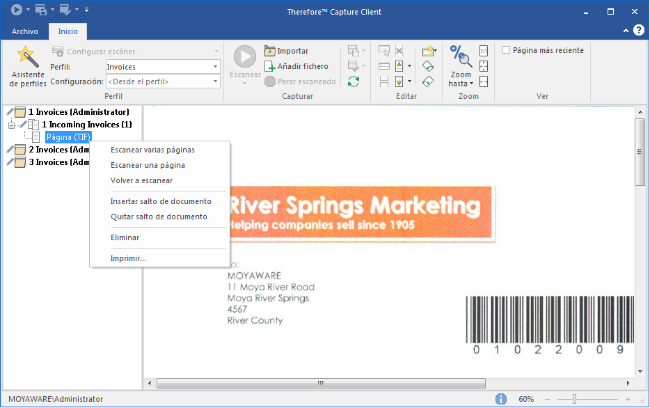Click the quick access checkmark-document icon in title bar
The image size is (650, 408).
[65, 9]
